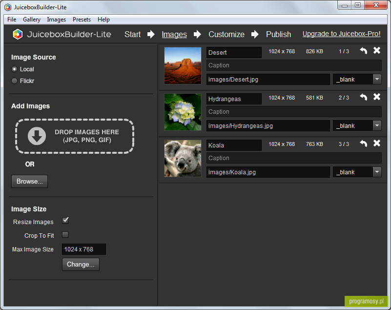Open link target dropdown for Desert
Screen dimensions: 391x310
[377, 79]
